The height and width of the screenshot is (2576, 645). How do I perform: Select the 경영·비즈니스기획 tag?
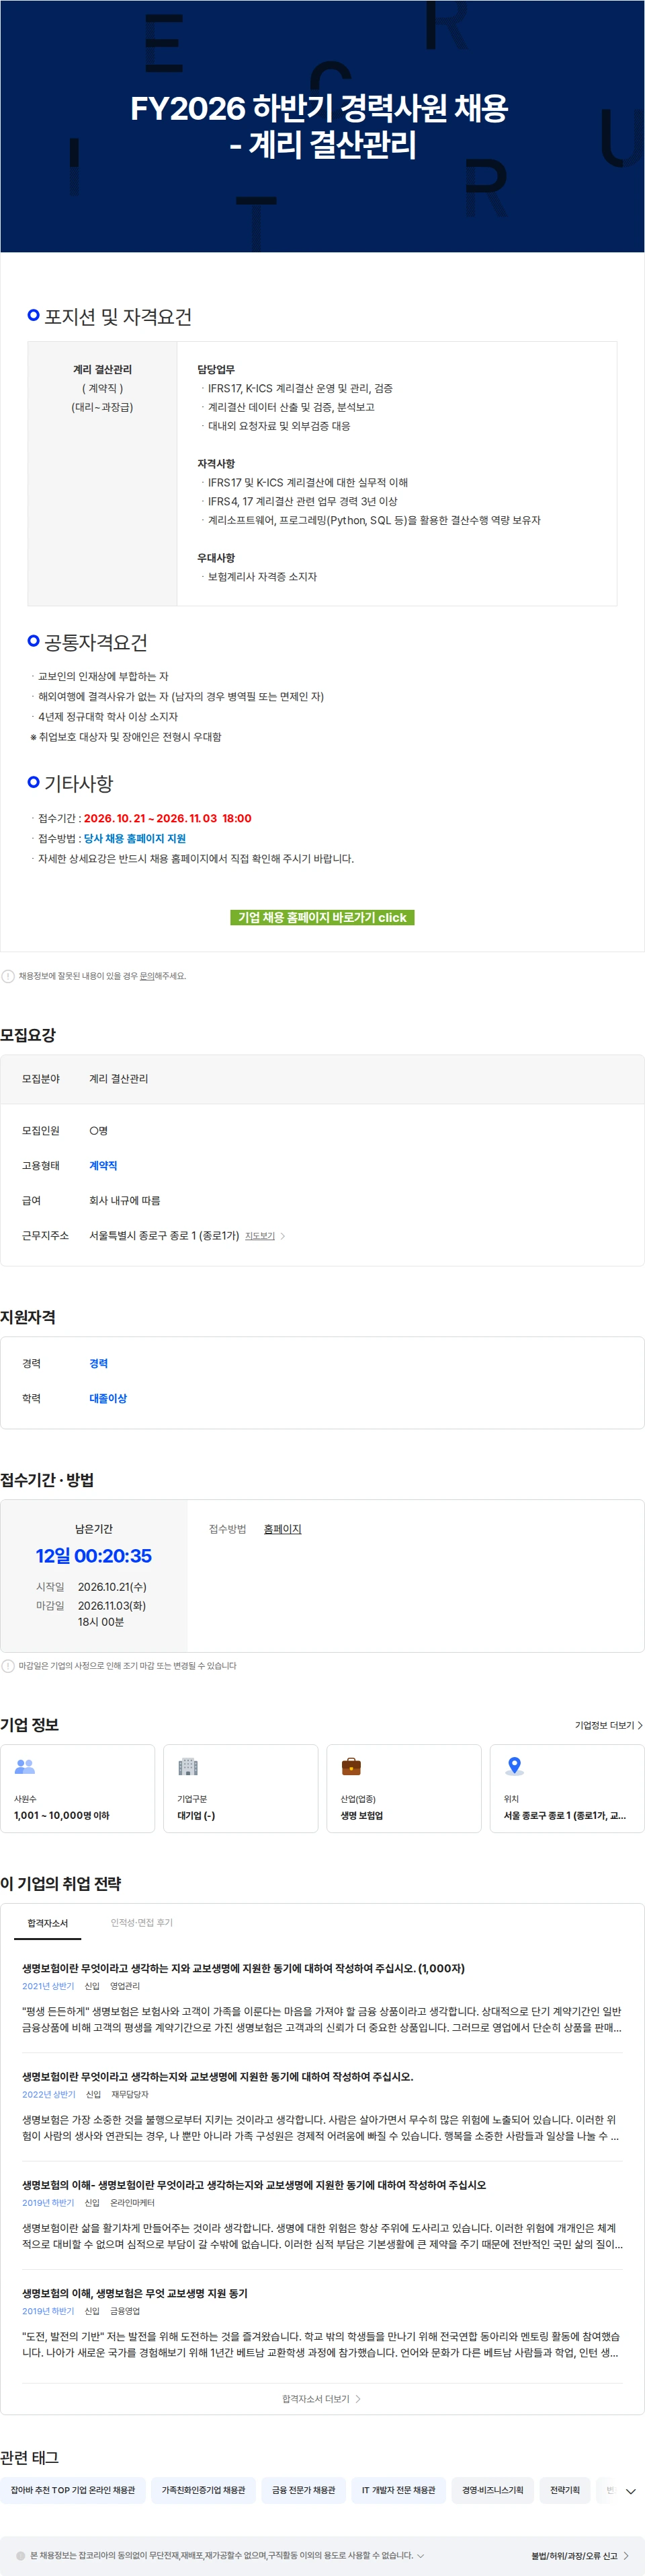point(492,2490)
